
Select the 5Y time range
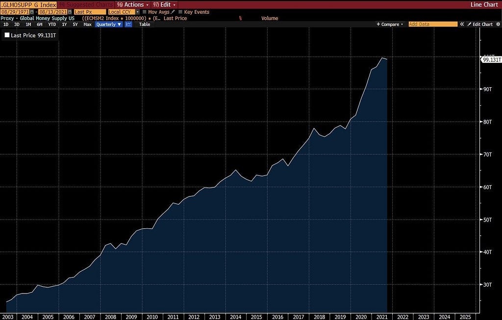coord(75,25)
